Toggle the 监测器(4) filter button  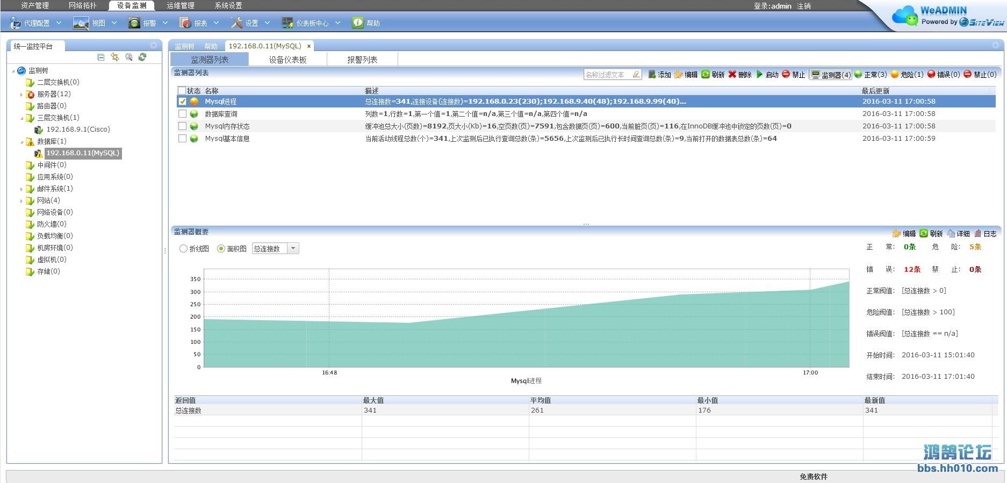pos(831,75)
